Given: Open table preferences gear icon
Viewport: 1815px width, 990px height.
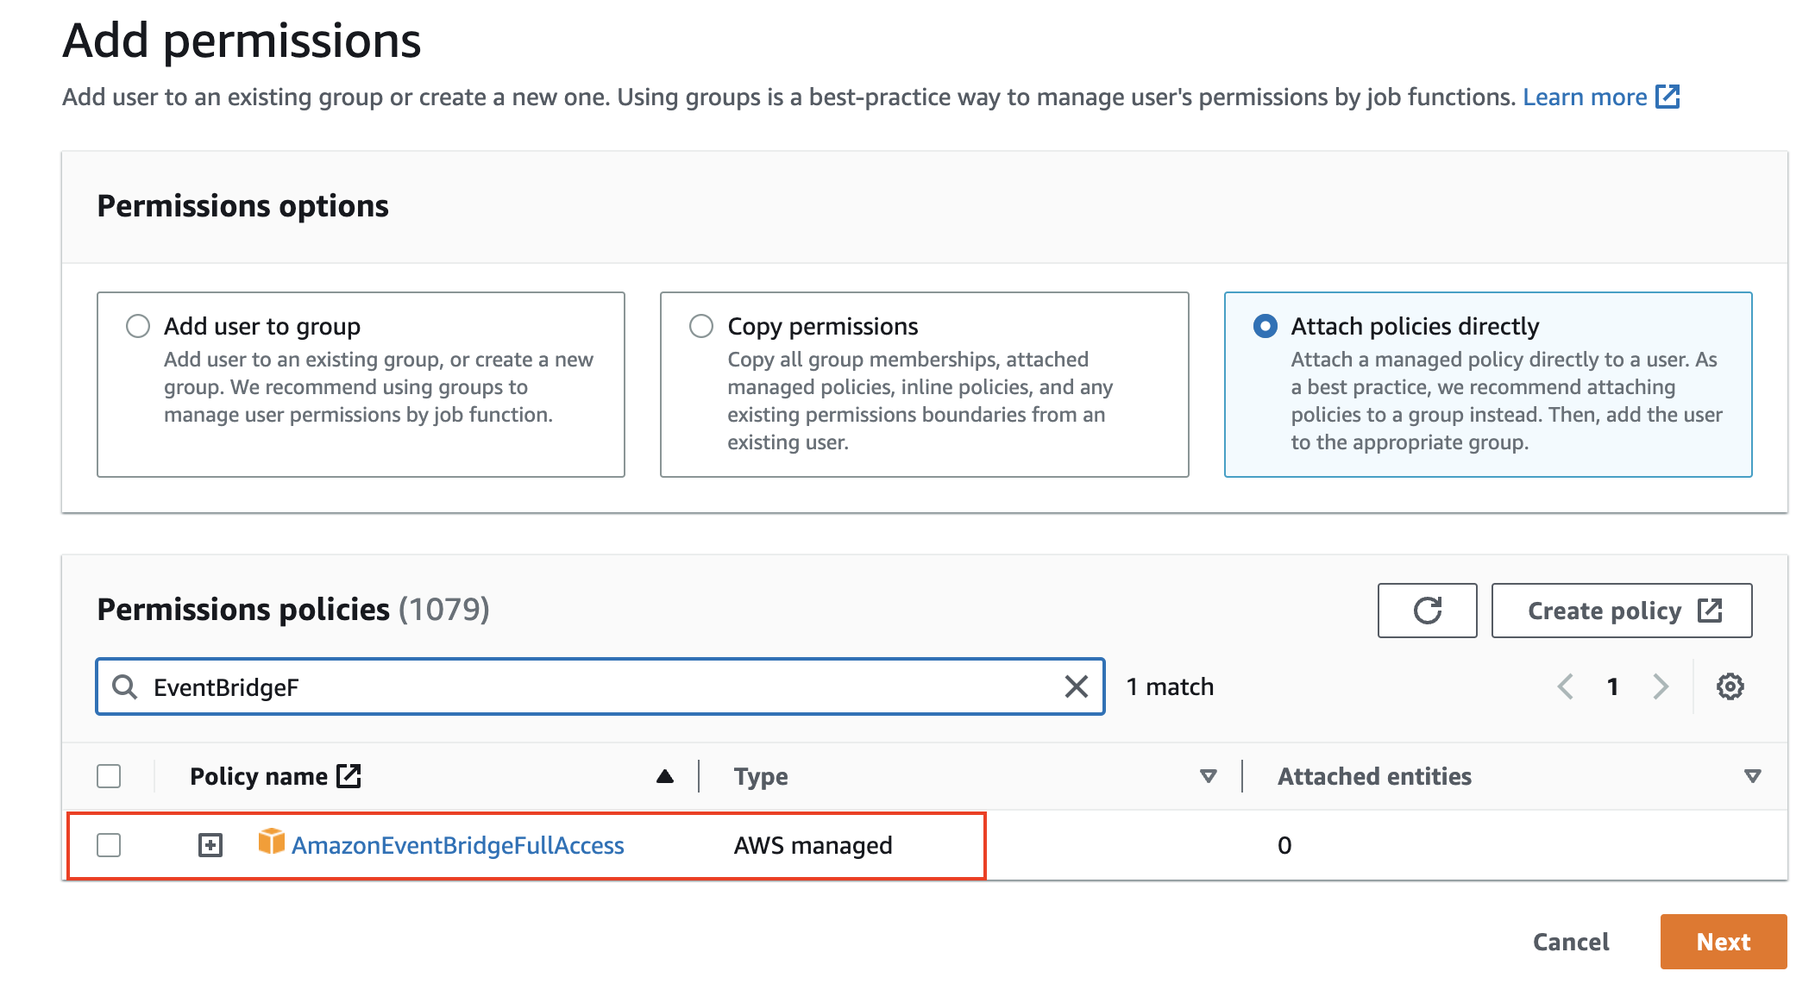Looking at the screenshot, I should pyautogui.click(x=1730, y=686).
